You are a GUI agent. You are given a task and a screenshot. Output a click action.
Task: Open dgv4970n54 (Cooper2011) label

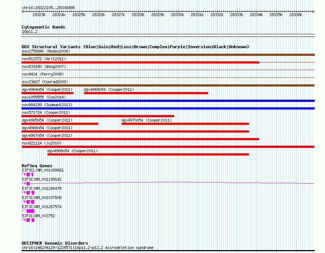coord(146,120)
